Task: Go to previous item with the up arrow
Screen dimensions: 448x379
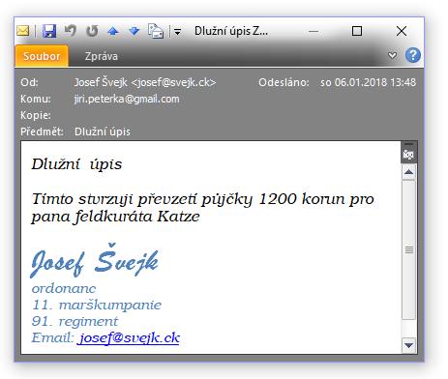Action: 113,31
